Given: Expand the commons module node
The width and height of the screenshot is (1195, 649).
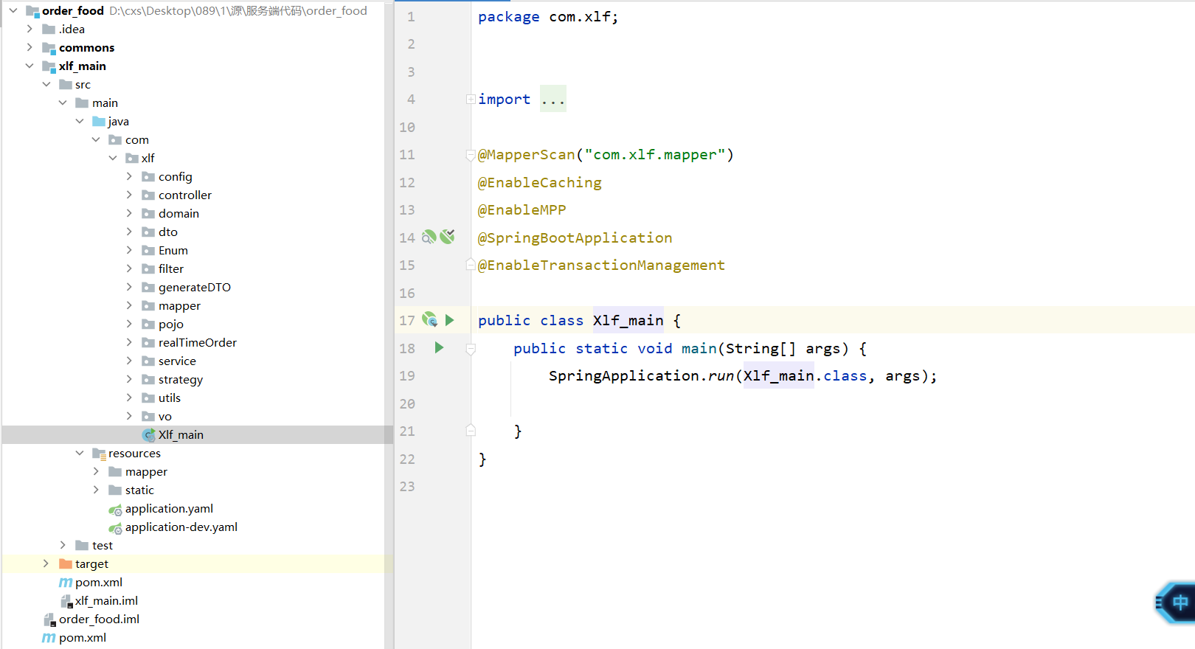Looking at the screenshot, I should pyautogui.click(x=30, y=47).
